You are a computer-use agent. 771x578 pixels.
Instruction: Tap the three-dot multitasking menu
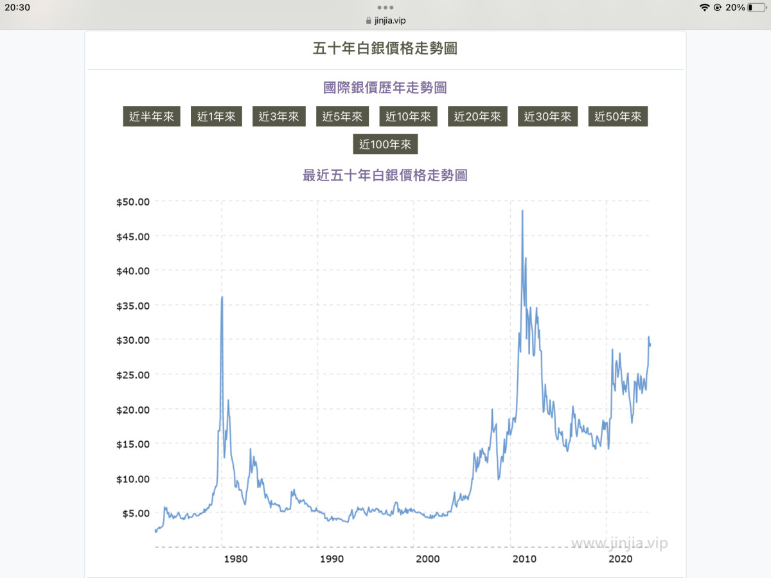click(385, 7)
